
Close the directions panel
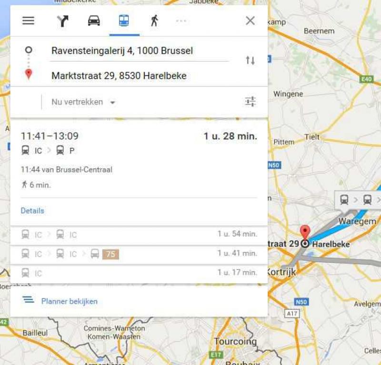[x=251, y=20]
